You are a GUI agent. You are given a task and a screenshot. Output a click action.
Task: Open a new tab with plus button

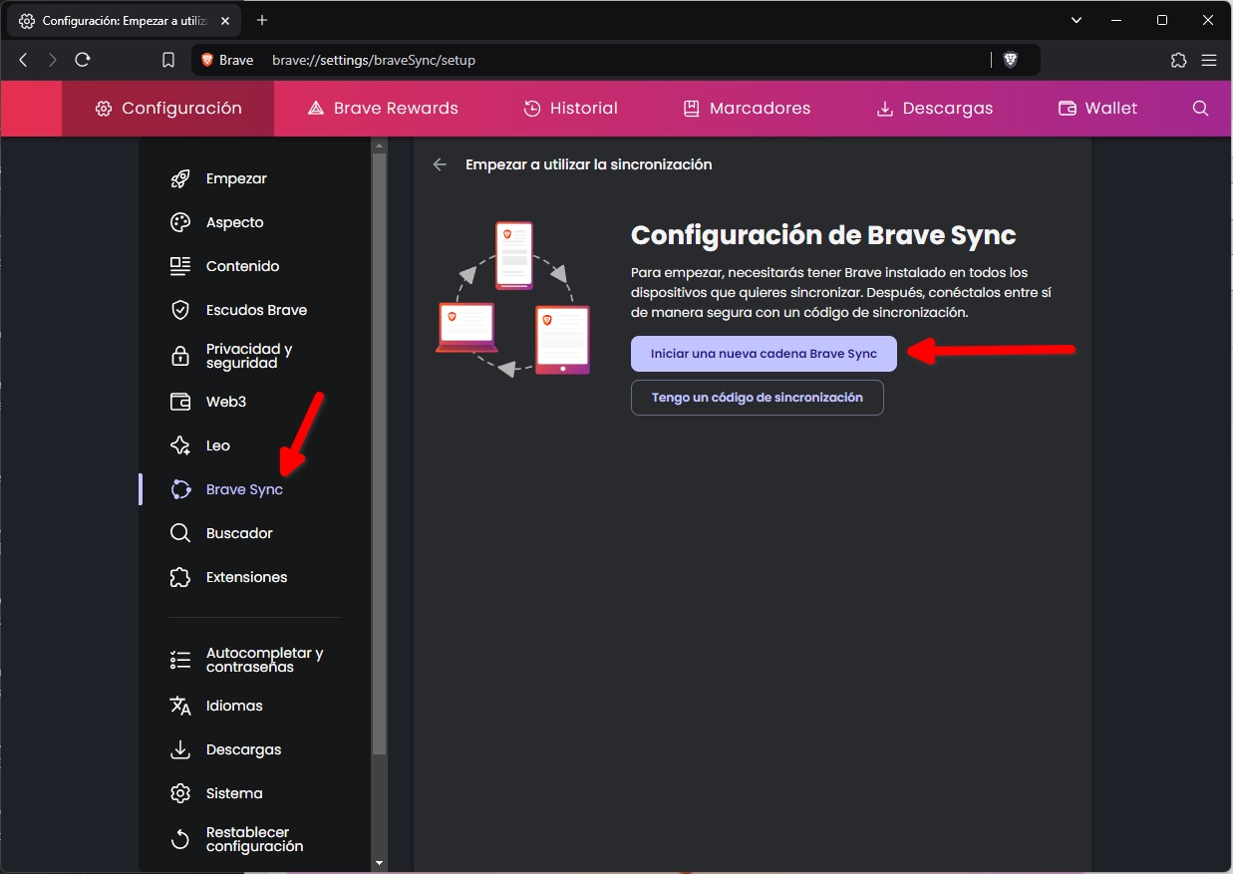pos(262,20)
